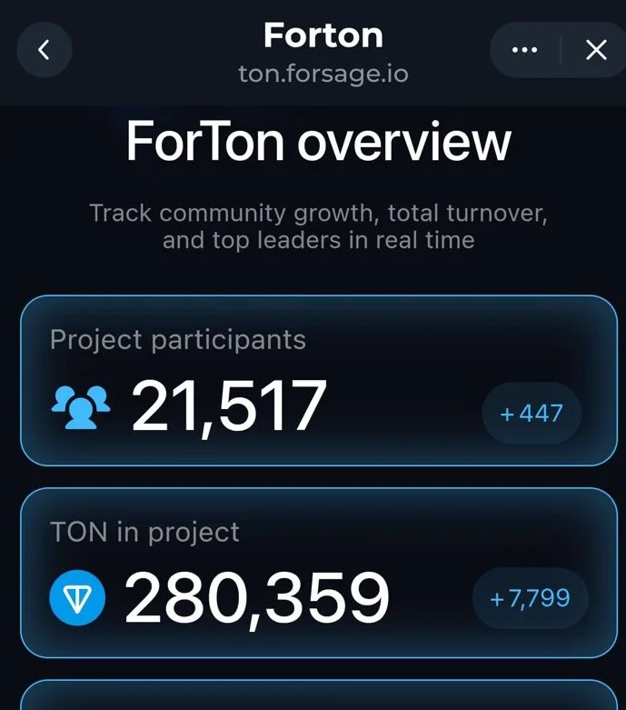This screenshot has height=710, width=626.
Task: Click the Track community growth subtitle
Action: (319, 226)
